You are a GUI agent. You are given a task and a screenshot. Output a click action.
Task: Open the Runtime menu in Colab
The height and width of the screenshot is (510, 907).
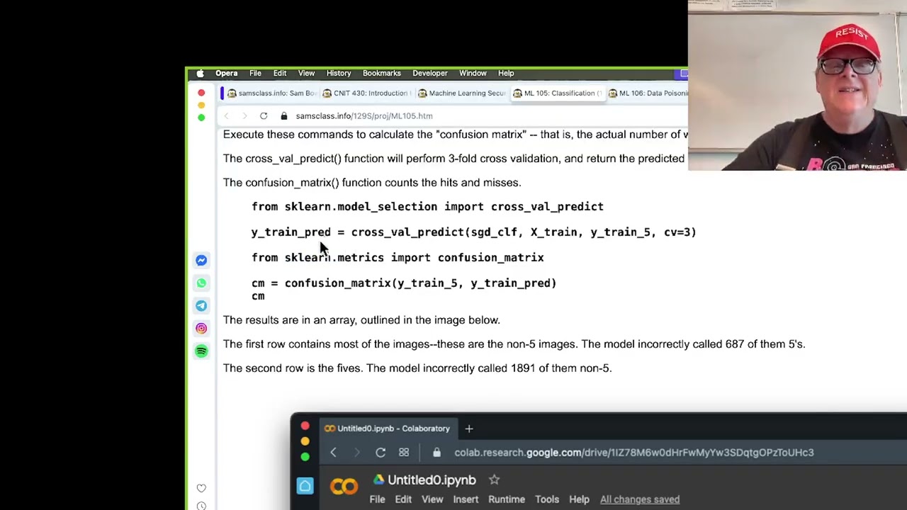pyautogui.click(x=507, y=499)
